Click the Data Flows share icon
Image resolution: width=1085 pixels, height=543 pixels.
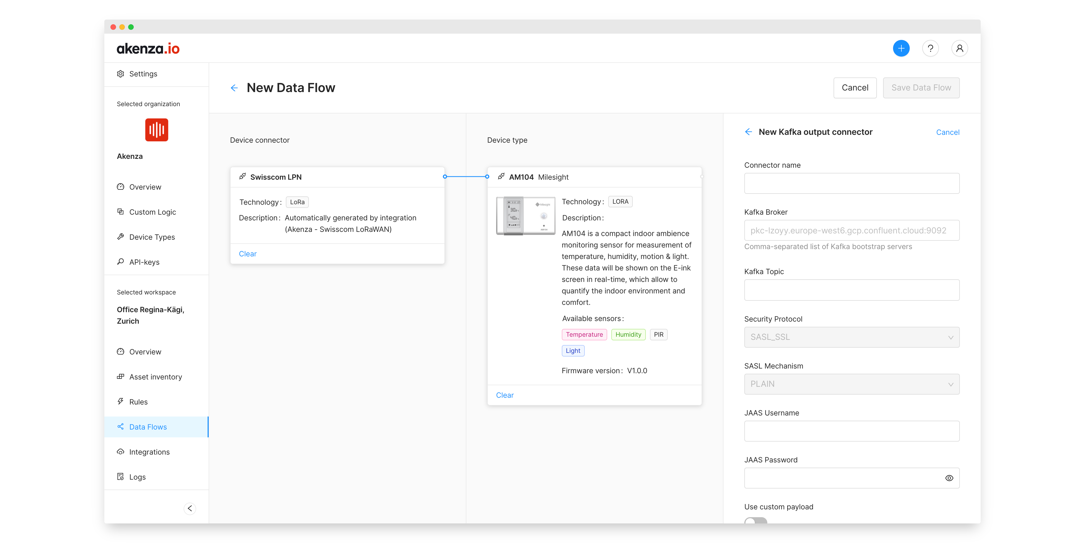click(120, 427)
